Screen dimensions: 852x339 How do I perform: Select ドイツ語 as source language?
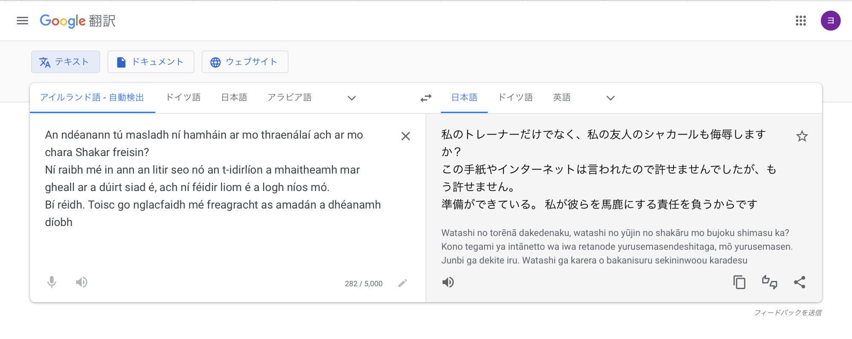coord(183,98)
